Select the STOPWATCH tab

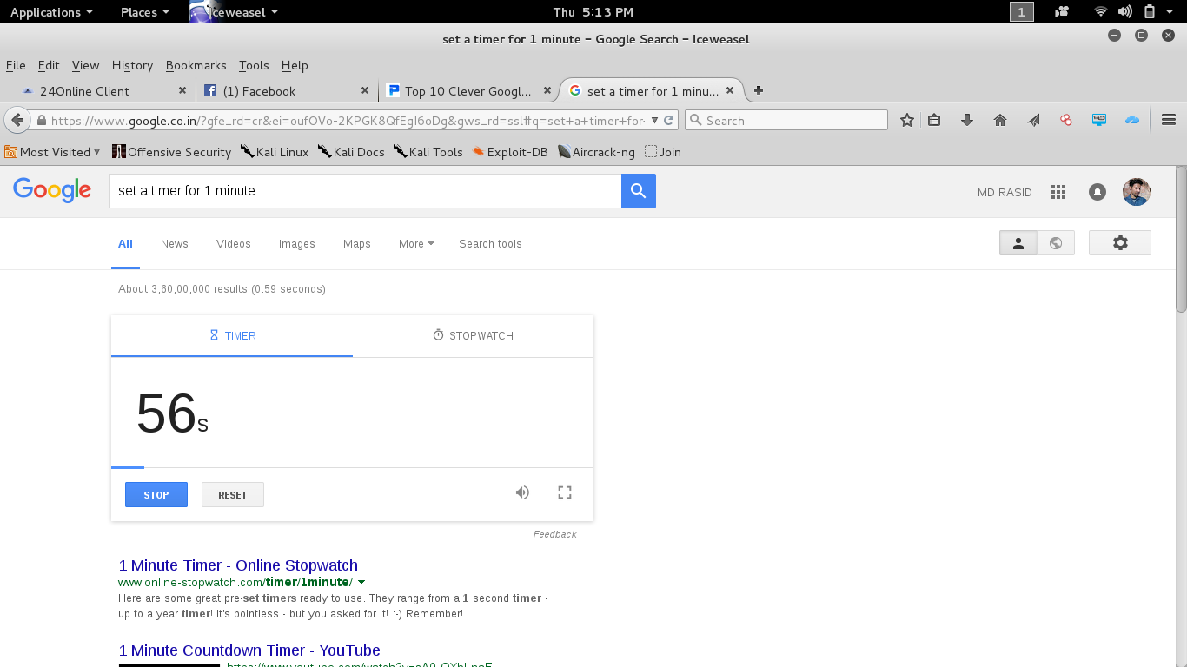pos(474,335)
